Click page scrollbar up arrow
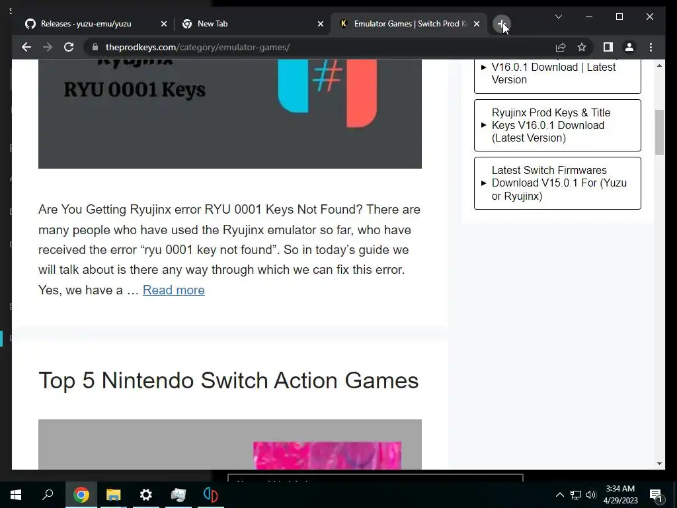Screen dimensions: 677x508 659,65
